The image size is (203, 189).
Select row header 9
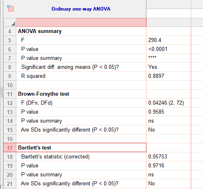pyautogui.click(x=10, y=76)
